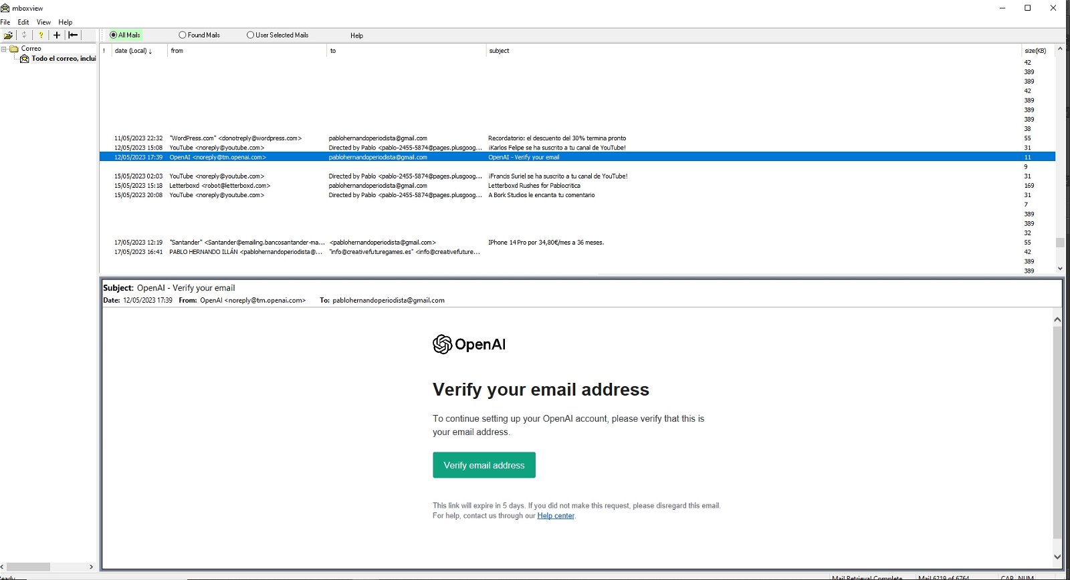1070x580 pixels.
Task: Select the Santander IPhone 14 Pro mail
Action: point(577,243)
